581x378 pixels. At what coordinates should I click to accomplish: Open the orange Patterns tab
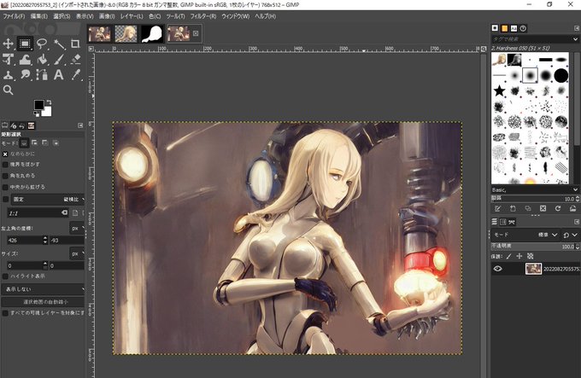click(x=505, y=28)
